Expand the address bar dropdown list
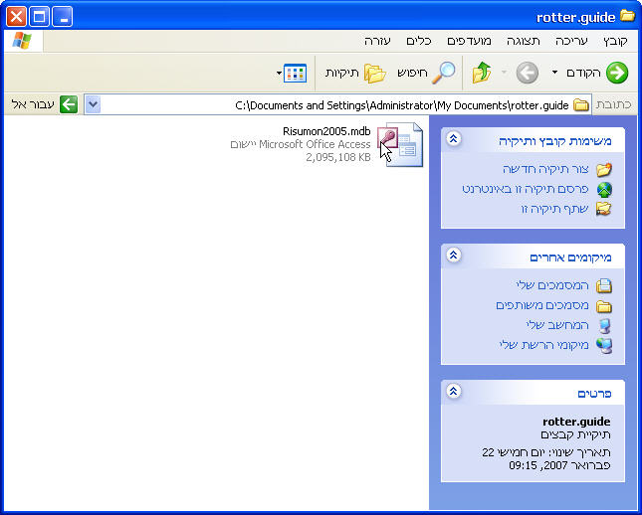 [x=93, y=104]
